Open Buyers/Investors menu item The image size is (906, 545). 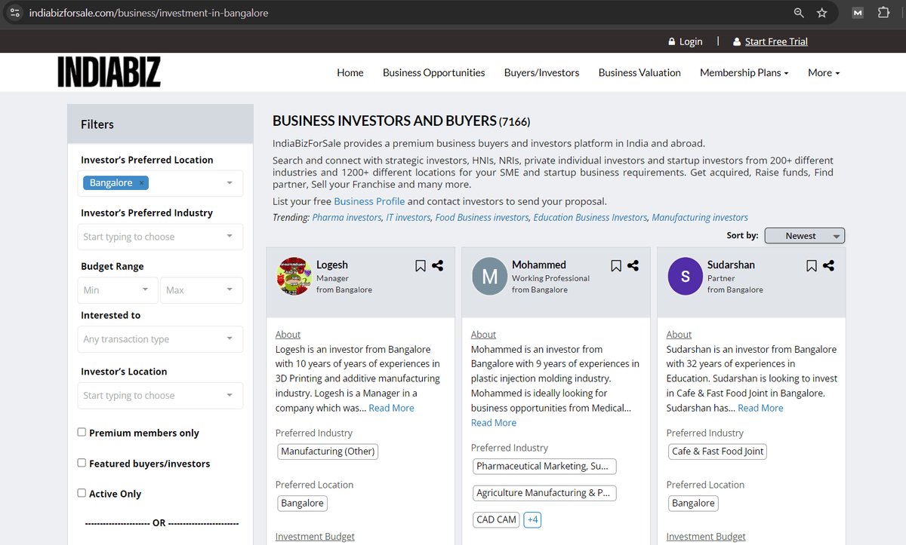tap(542, 72)
